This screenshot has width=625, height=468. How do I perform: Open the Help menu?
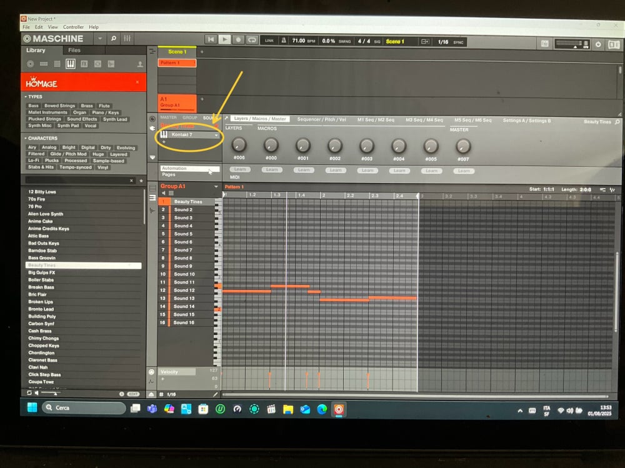(x=94, y=27)
